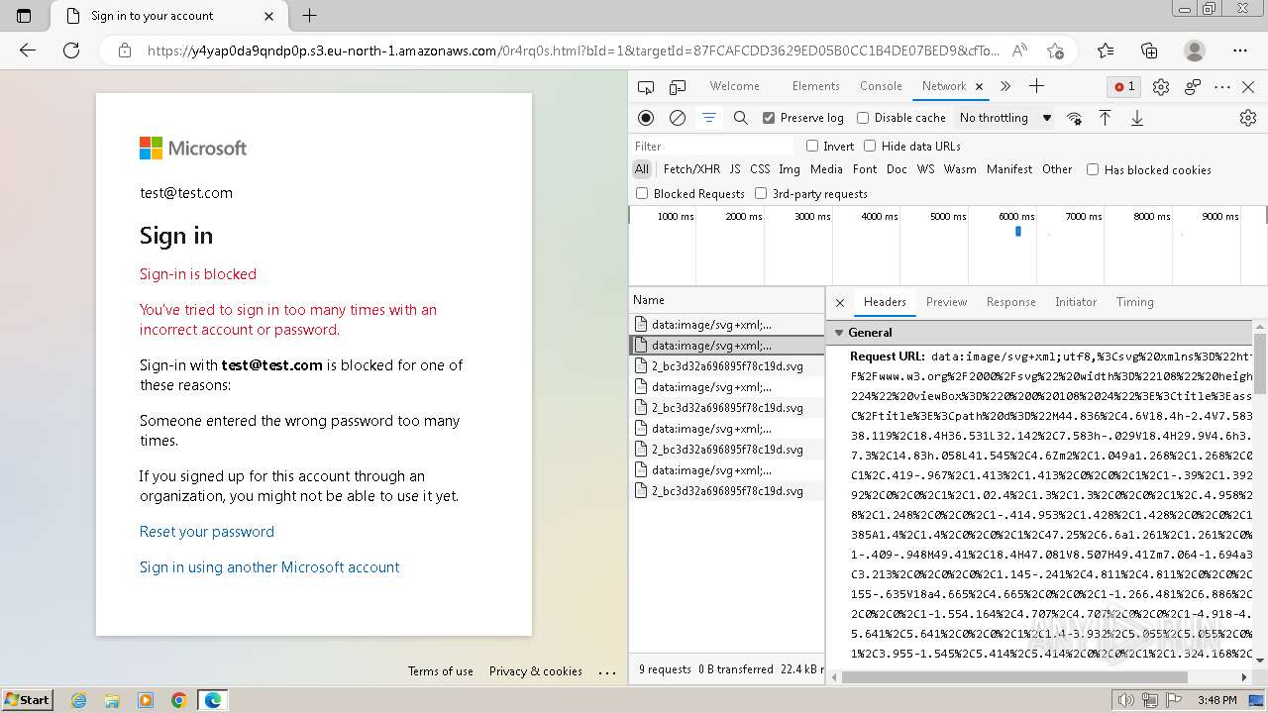Open Chrome from the taskbar
The width and height of the screenshot is (1268, 713).
tap(178, 700)
